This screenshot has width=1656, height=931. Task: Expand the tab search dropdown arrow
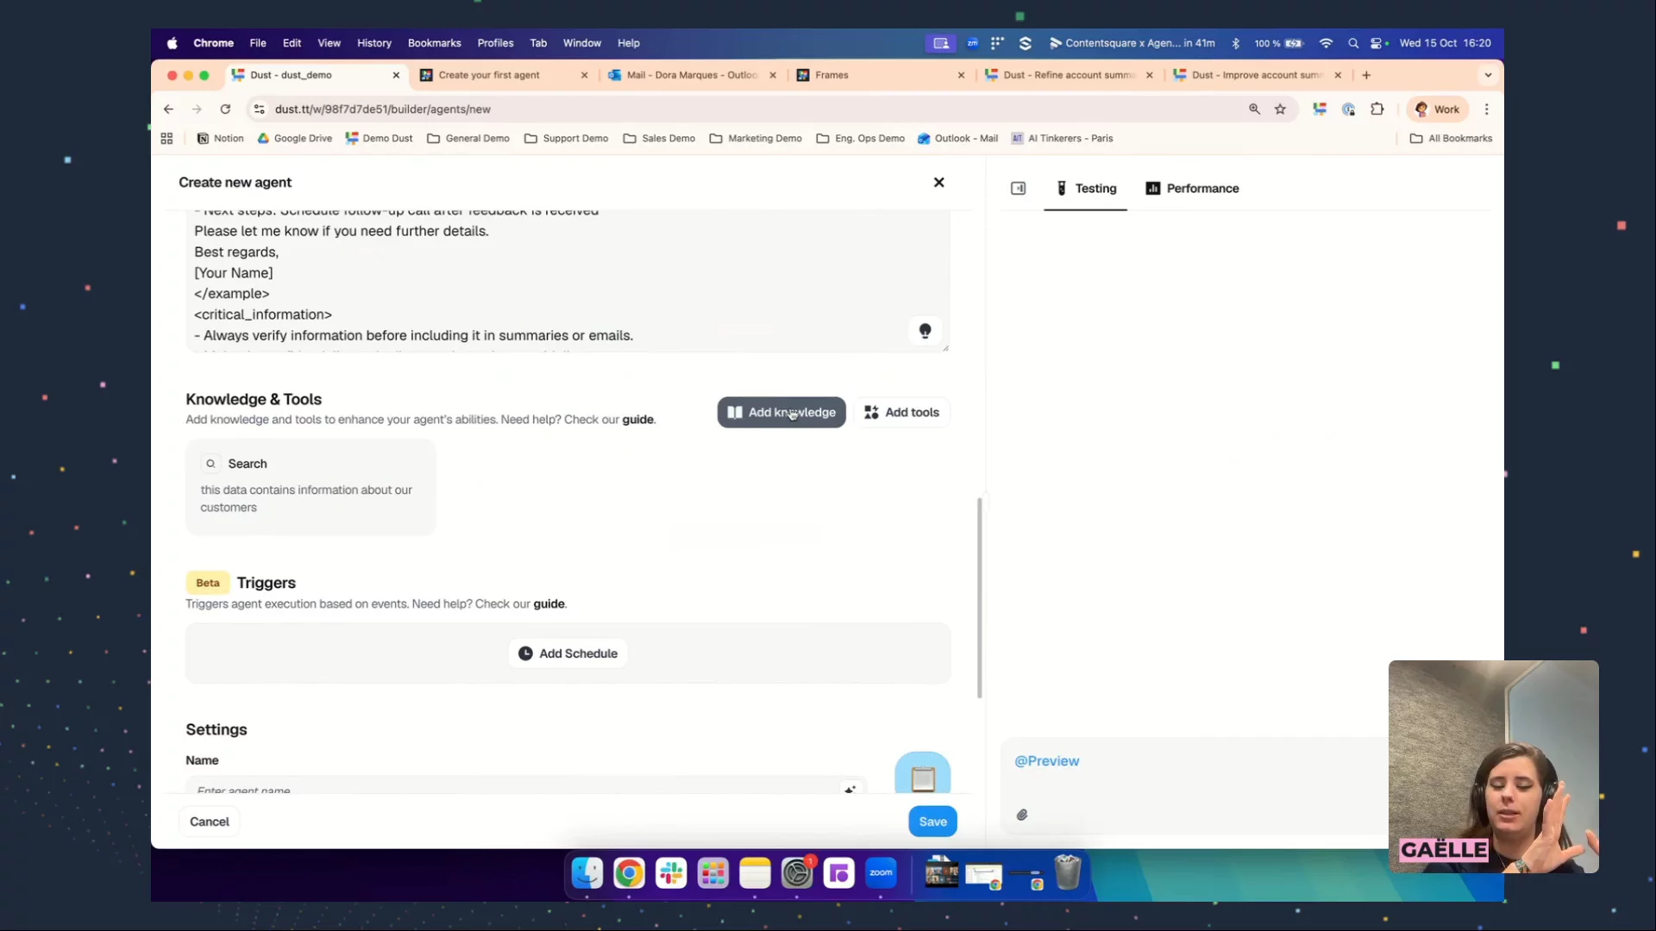pos(1488,75)
